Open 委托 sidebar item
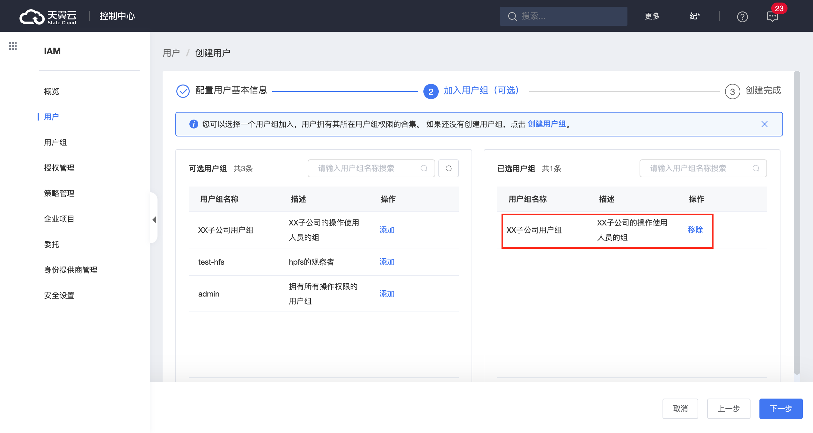 coord(52,245)
